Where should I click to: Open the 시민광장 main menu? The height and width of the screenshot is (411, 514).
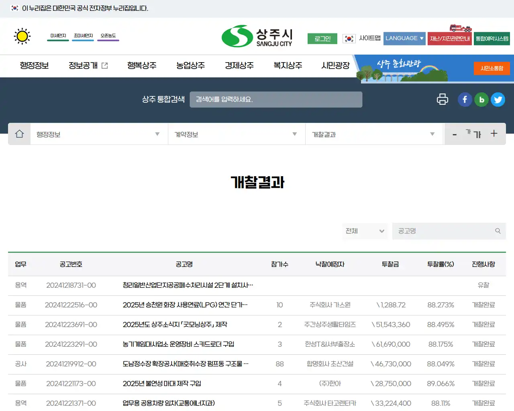[336, 65]
